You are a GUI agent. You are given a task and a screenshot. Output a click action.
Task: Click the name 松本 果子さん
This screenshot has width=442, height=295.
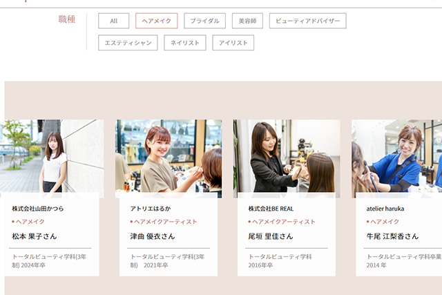click(35, 236)
